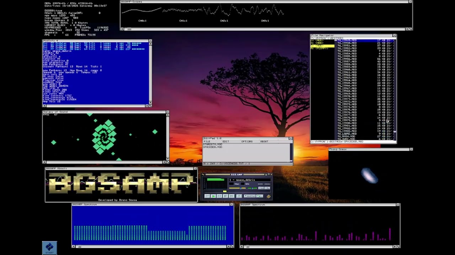The height and width of the screenshot is (255, 455).
Task: Toggle the PL playlist button in BGS AMP
Action: [x=267, y=188]
